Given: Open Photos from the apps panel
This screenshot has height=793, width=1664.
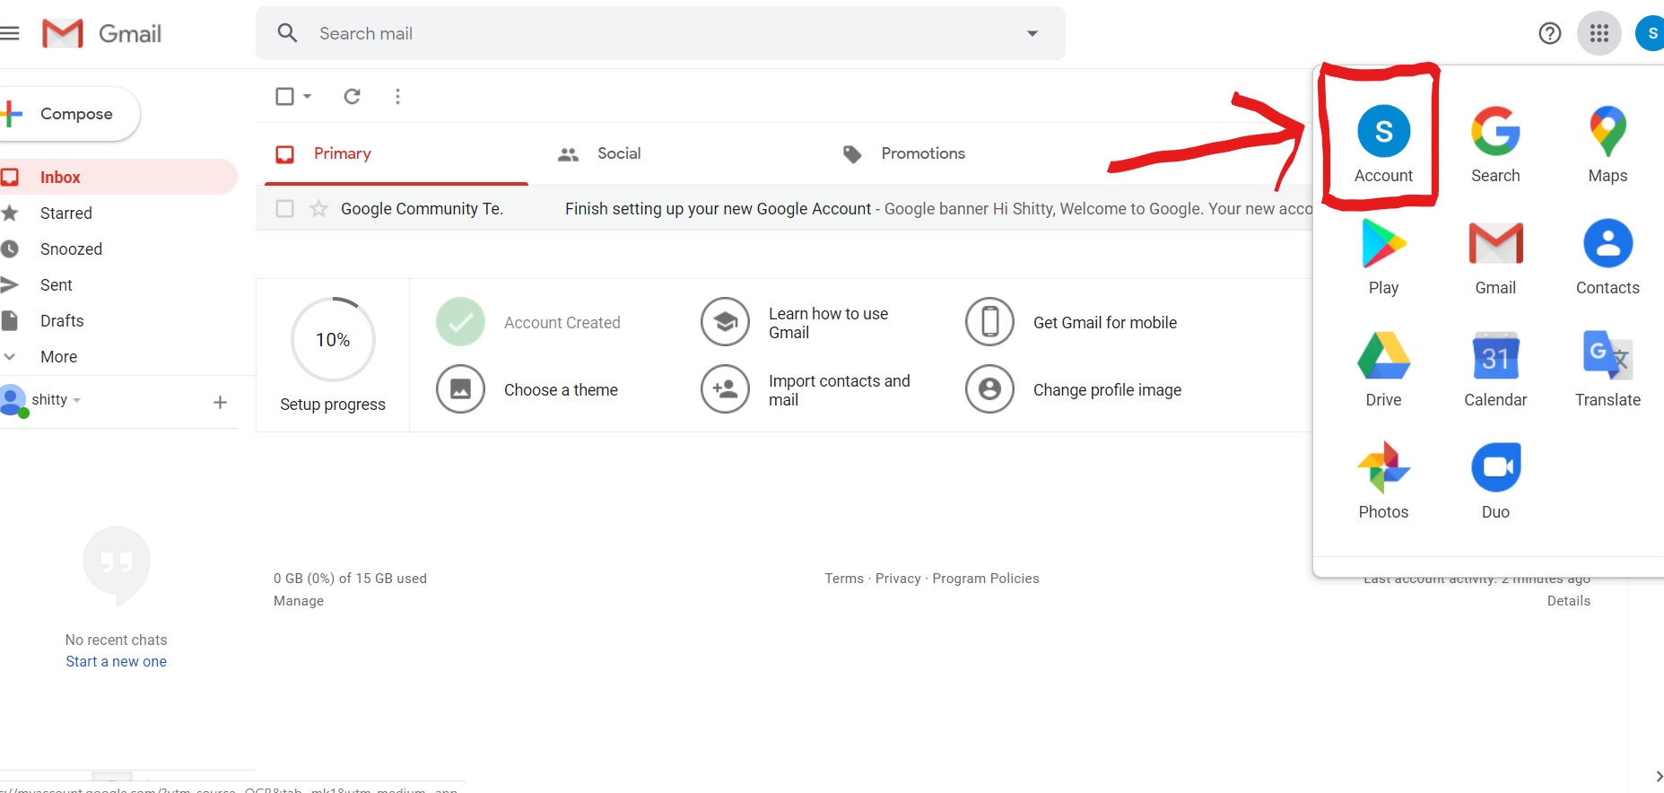Looking at the screenshot, I should pos(1383,481).
